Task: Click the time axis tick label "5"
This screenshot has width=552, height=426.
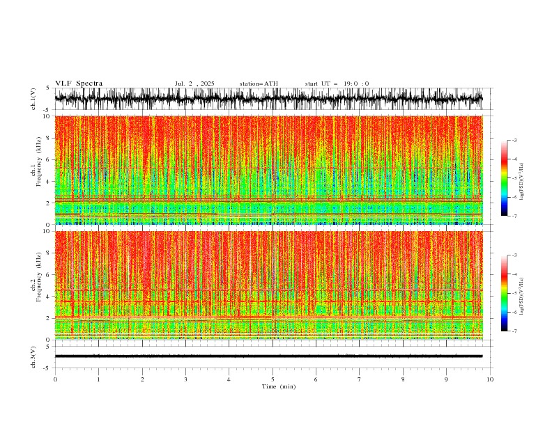Action: coord(273,379)
